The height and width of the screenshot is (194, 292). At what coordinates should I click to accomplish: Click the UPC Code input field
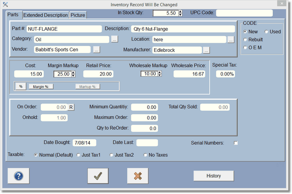tap(244, 13)
